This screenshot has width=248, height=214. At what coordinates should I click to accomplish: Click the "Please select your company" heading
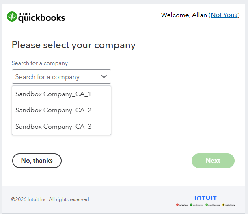click(x=73, y=45)
